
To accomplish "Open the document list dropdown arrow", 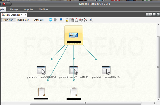I will (x=154, y=14).
